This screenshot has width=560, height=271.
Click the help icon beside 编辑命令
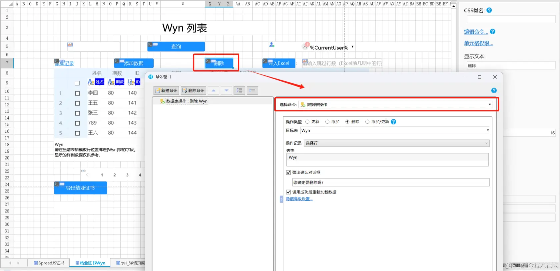coord(493,32)
